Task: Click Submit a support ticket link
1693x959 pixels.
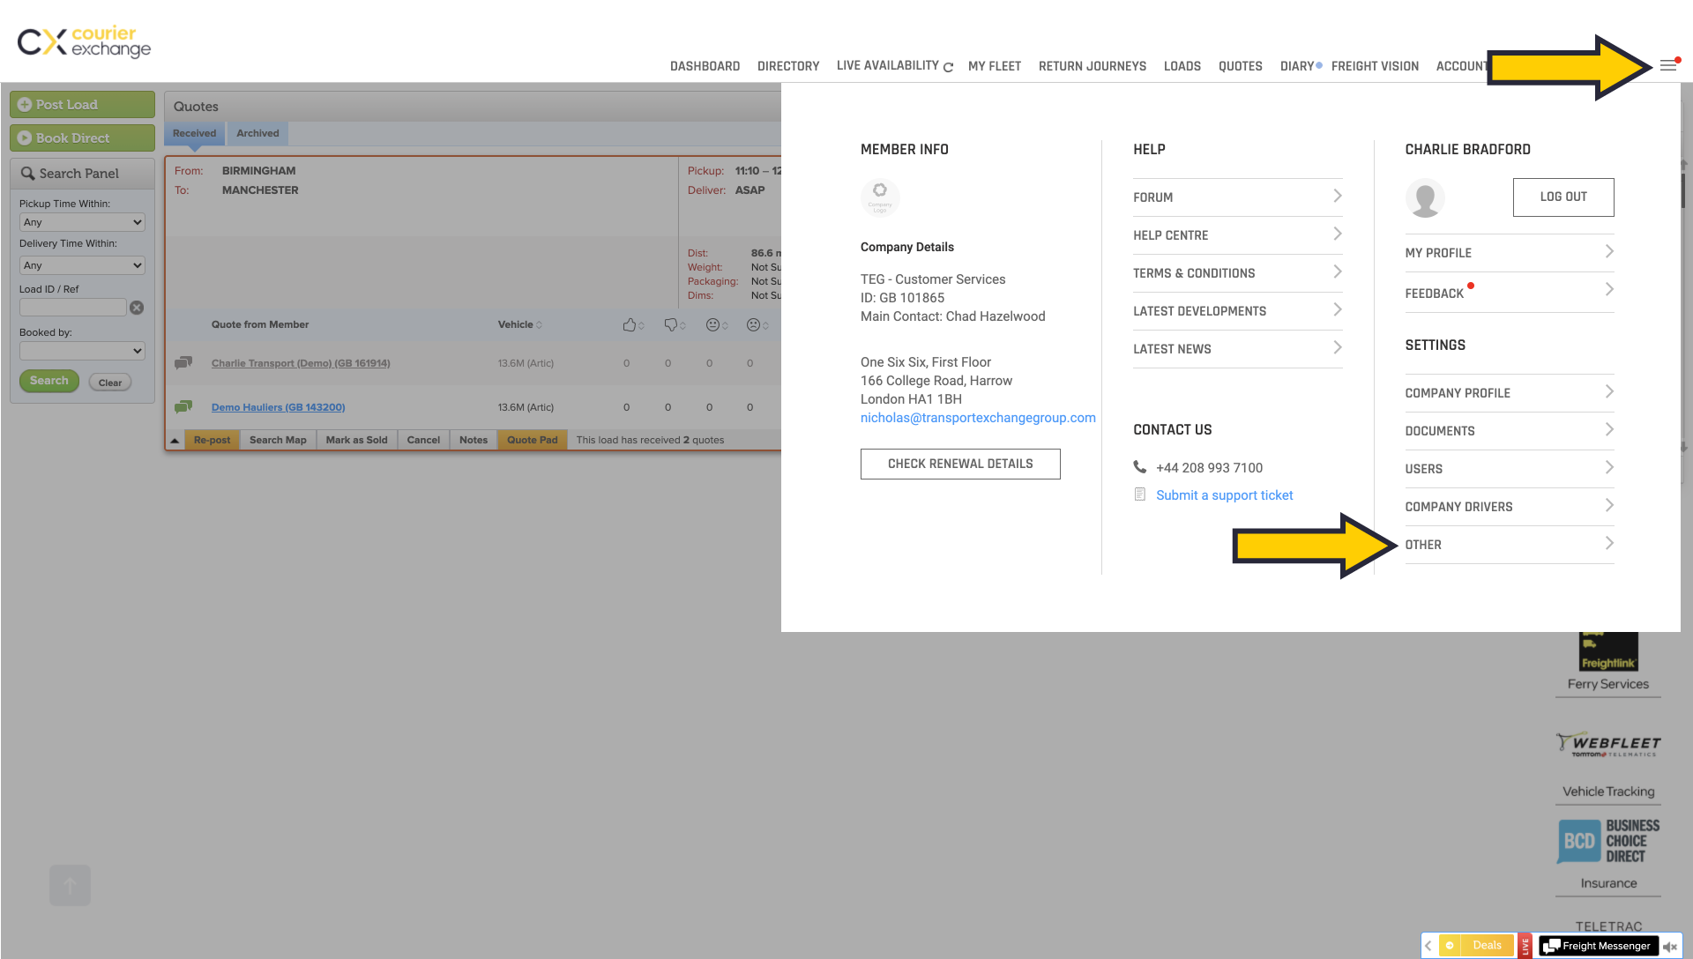Action: click(x=1224, y=495)
